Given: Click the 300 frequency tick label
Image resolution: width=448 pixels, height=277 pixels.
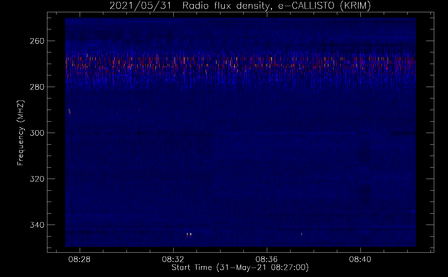Looking at the screenshot, I should pos(37,133).
